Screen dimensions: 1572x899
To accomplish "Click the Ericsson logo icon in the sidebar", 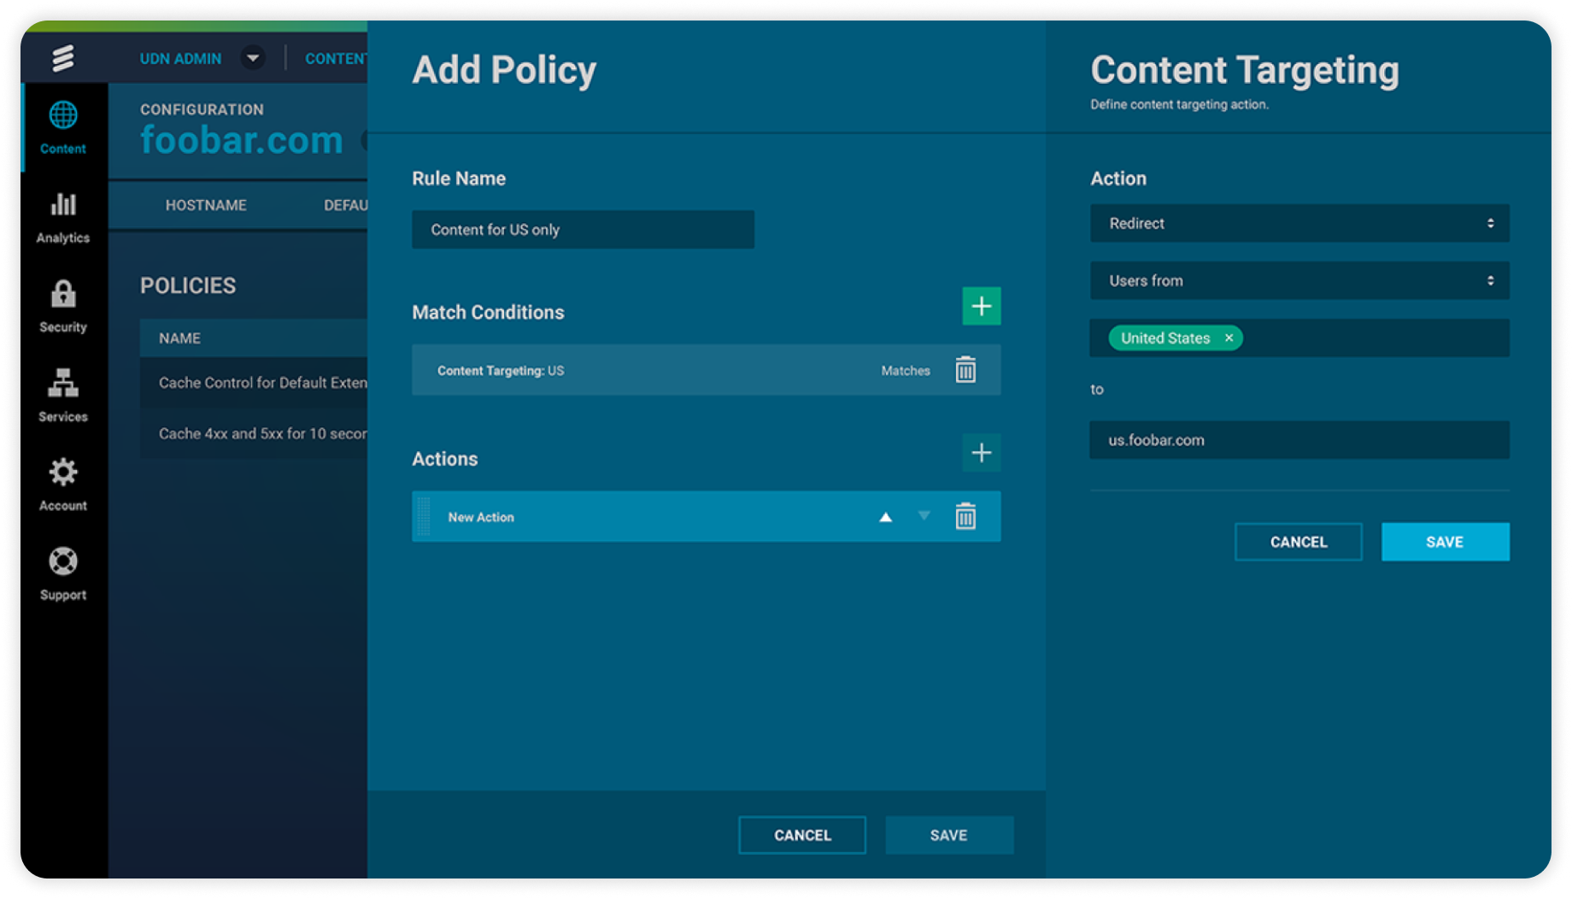I will pyautogui.click(x=63, y=58).
